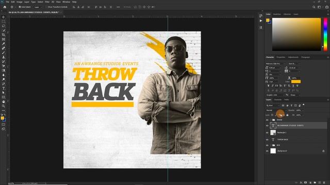The height and width of the screenshot is (185, 330).
Task: Switch to the Paths tab
Action: click(x=287, y=100)
